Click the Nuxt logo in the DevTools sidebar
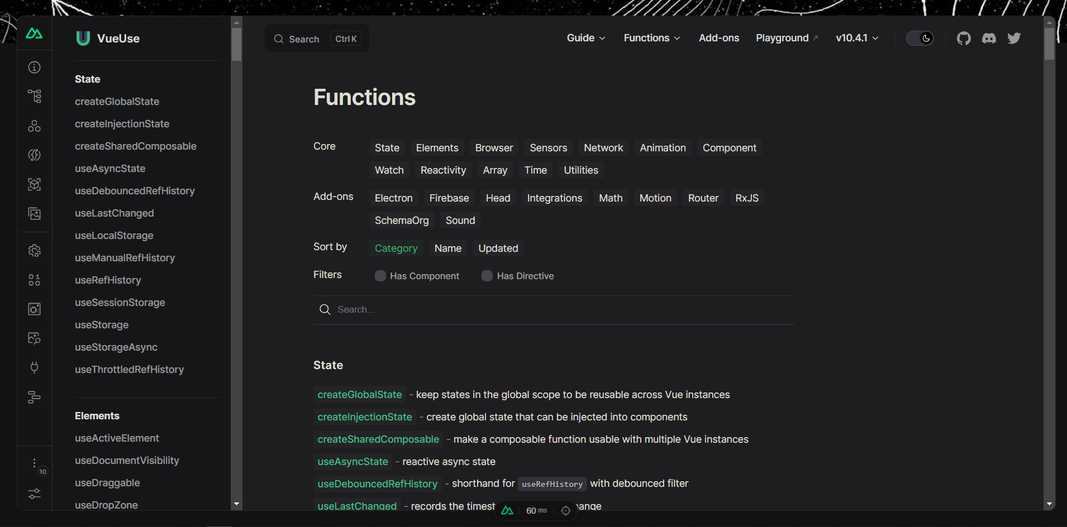This screenshot has height=527, width=1067. tap(34, 33)
